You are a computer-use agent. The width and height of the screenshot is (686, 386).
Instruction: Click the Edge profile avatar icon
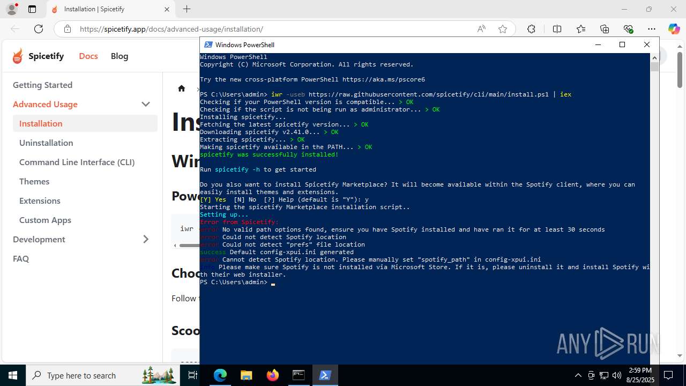tap(12, 9)
